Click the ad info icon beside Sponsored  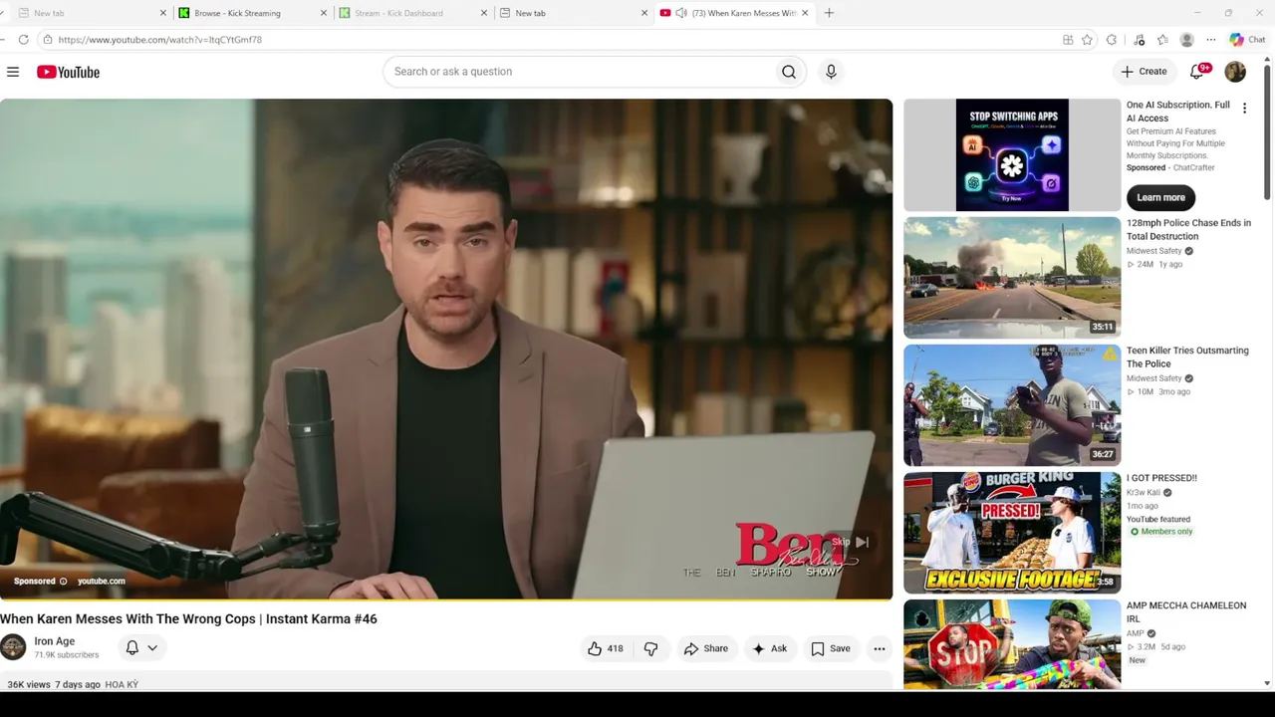63,582
